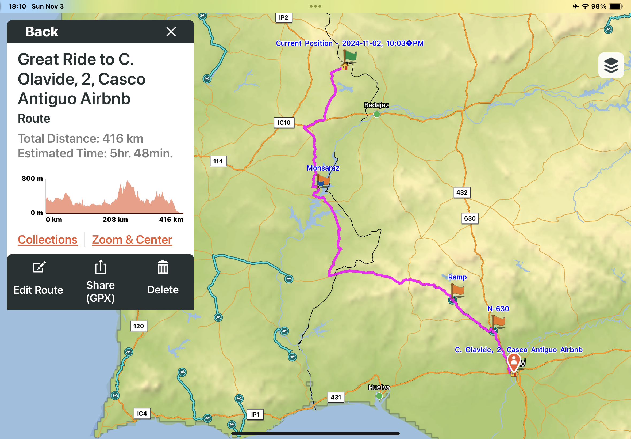Image resolution: width=631 pixels, height=439 pixels.
Task: Go Back from route details
Action: pos(42,32)
